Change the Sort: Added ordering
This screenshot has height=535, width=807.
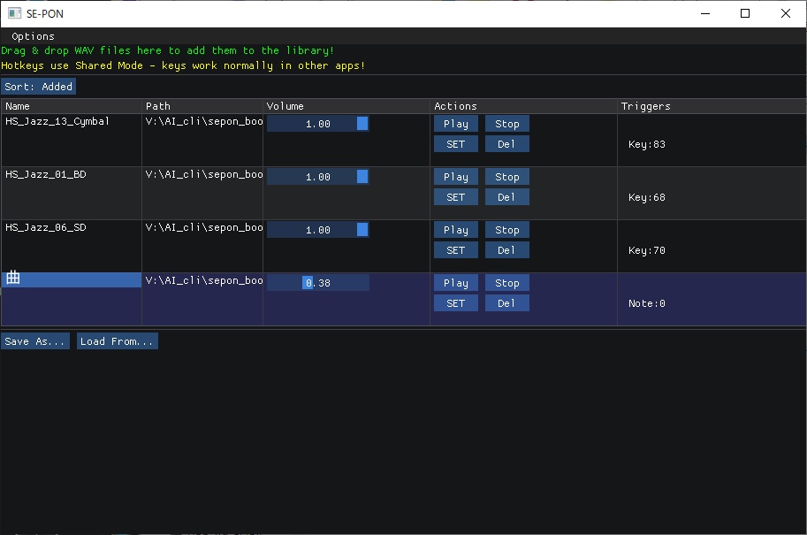point(39,87)
